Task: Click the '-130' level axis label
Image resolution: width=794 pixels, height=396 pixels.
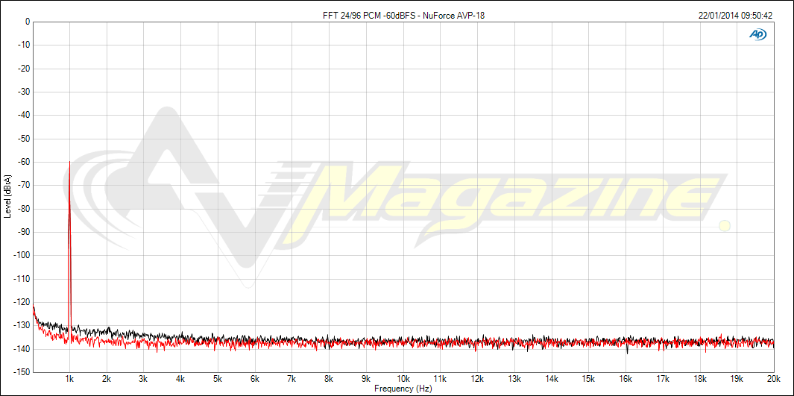Action: coord(22,326)
